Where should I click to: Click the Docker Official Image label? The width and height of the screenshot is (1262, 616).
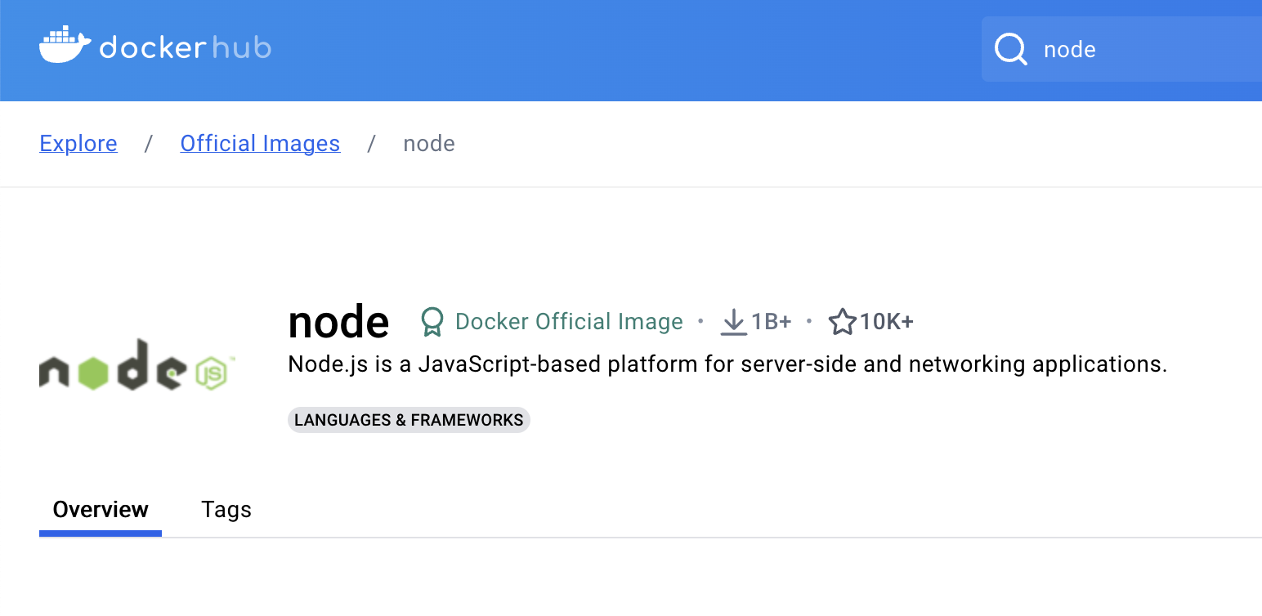569,322
